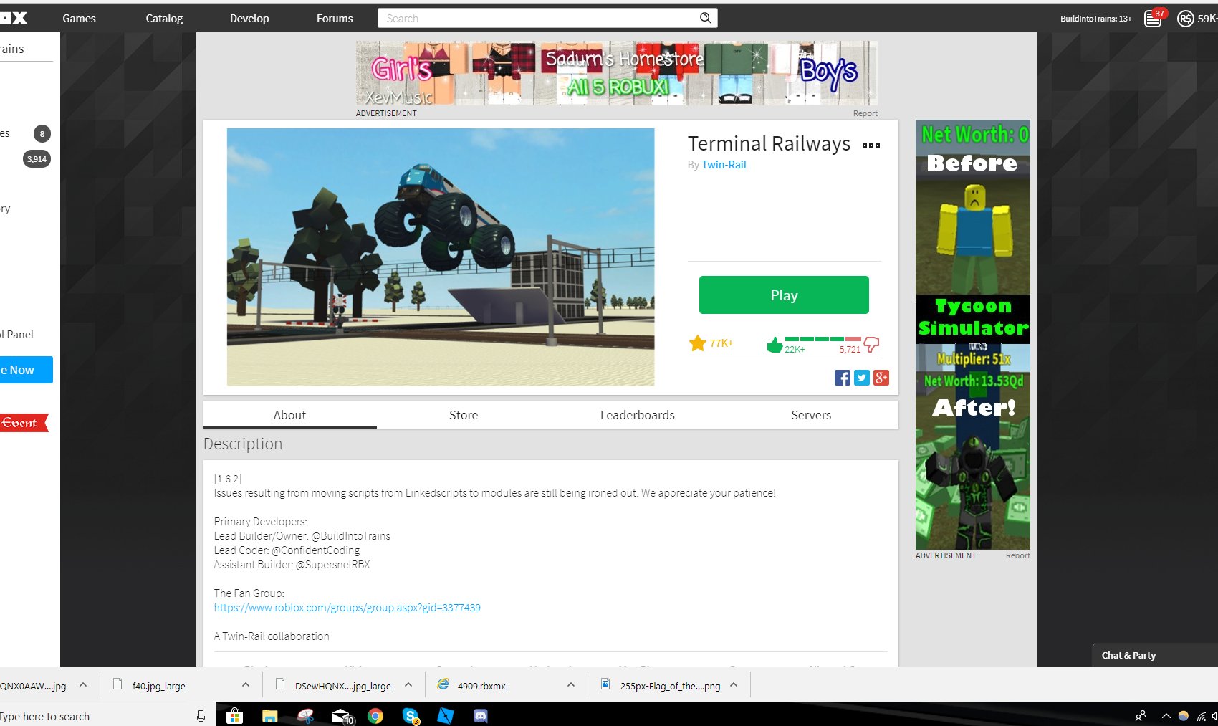Open Skype from the taskbar
This screenshot has width=1218, height=726.
click(x=411, y=715)
